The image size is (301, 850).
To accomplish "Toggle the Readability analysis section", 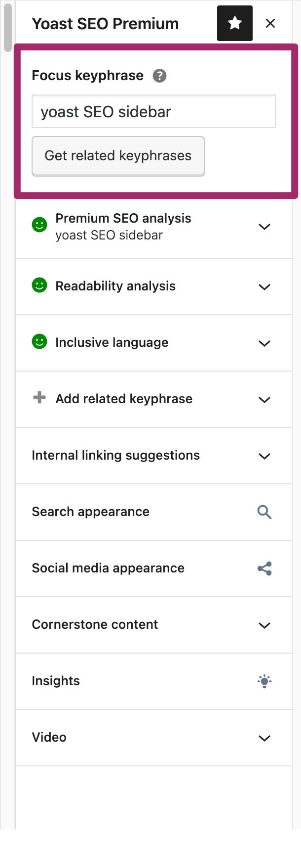I will point(264,287).
